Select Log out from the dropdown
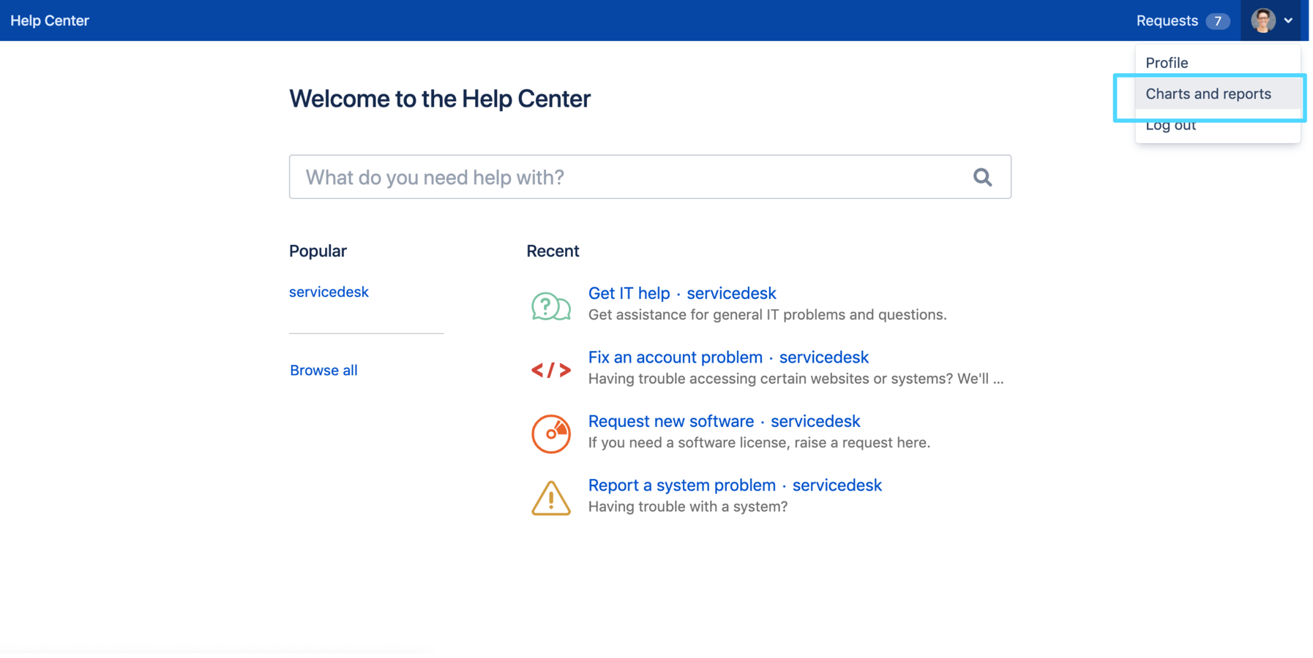 [x=1171, y=125]
